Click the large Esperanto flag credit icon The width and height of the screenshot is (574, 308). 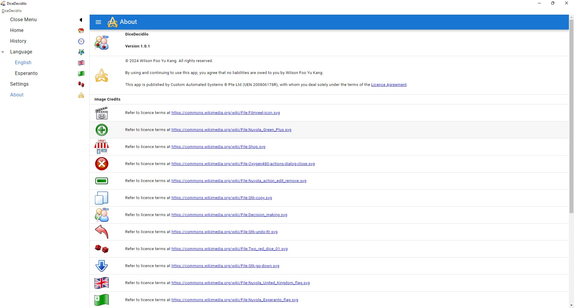102,300
